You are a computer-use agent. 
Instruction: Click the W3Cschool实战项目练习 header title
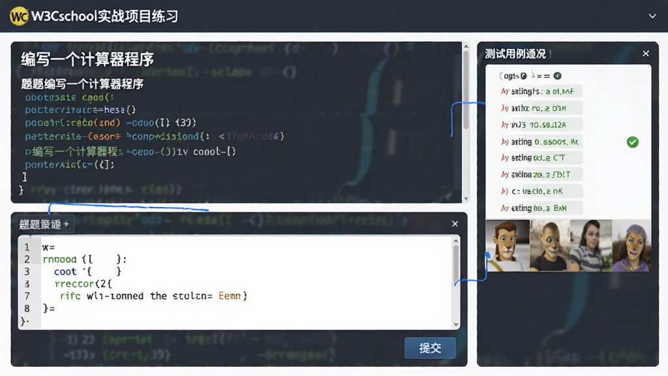[x=105, y=16]
